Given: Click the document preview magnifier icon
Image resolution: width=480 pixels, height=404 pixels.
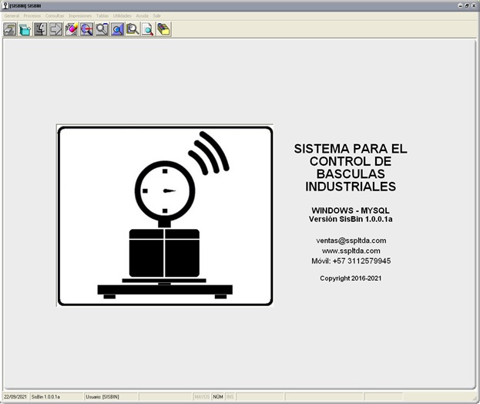Looking at the screenshot, I should coord(148,29).
